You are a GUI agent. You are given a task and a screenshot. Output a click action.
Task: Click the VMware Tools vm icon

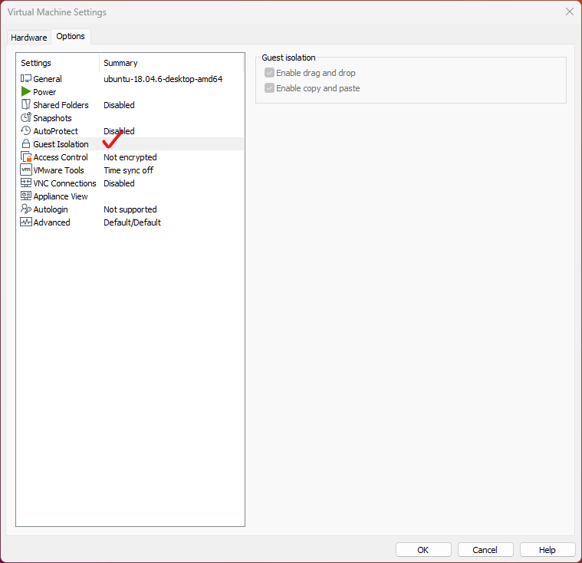(x=25, y=170)
